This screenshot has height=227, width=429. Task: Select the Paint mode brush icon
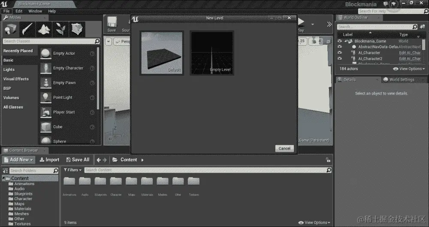click(x=27, y=29)
